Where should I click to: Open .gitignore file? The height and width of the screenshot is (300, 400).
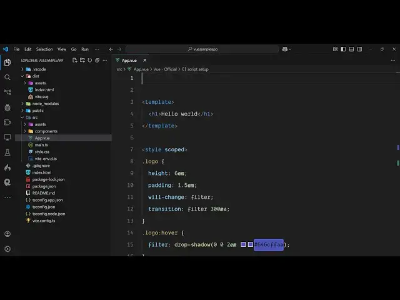[41, 166]
